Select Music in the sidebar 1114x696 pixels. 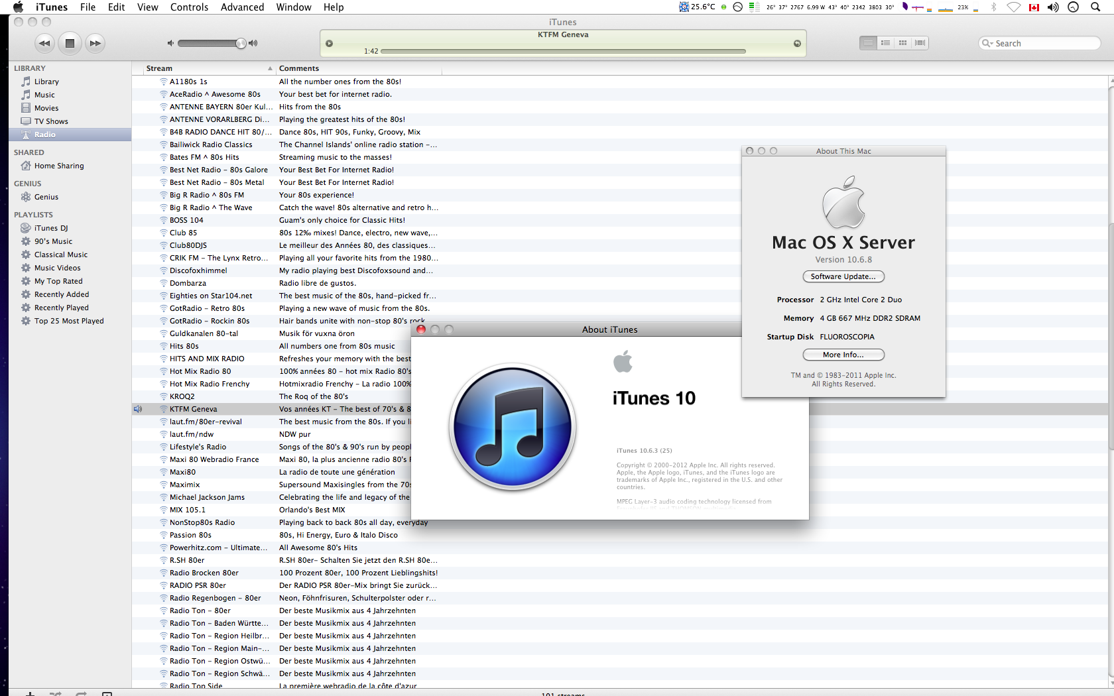70,95
